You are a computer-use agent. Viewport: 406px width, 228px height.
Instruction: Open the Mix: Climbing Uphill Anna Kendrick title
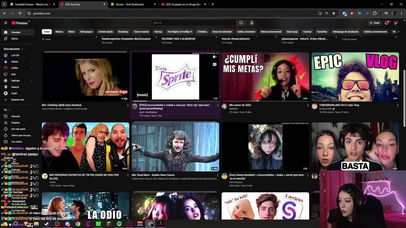coord(62,105)
